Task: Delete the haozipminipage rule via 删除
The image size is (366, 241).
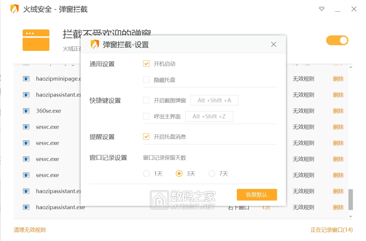Action: pos(338,79)
